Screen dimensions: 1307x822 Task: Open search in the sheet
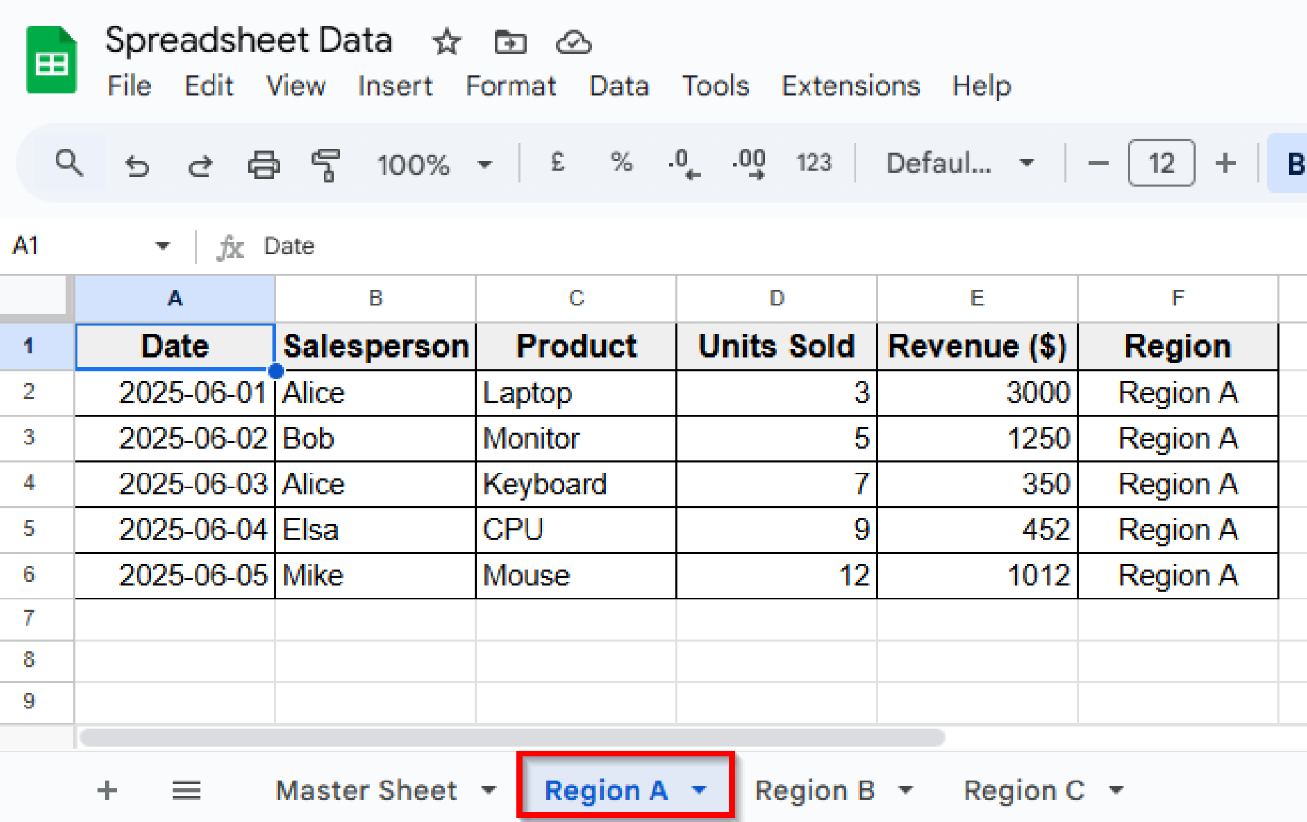(x=69, y=164)
